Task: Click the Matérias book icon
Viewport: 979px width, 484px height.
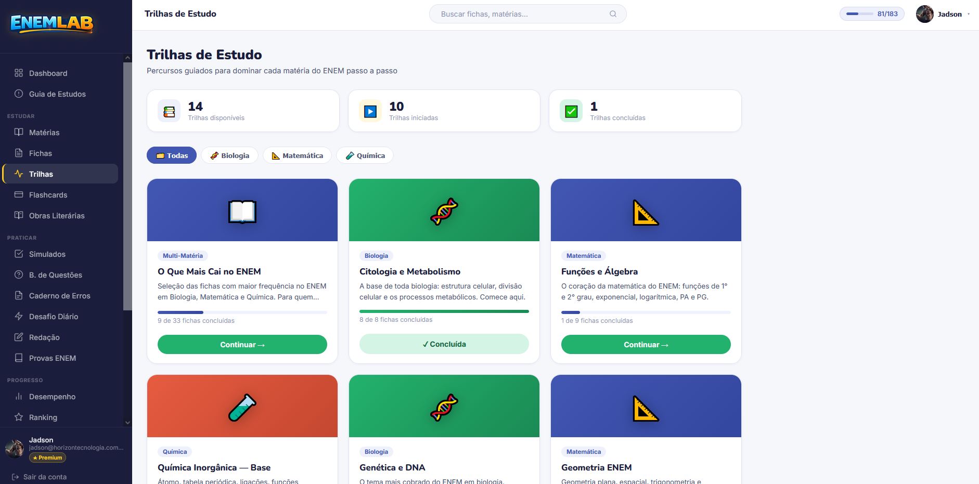Action: (19, 132)
